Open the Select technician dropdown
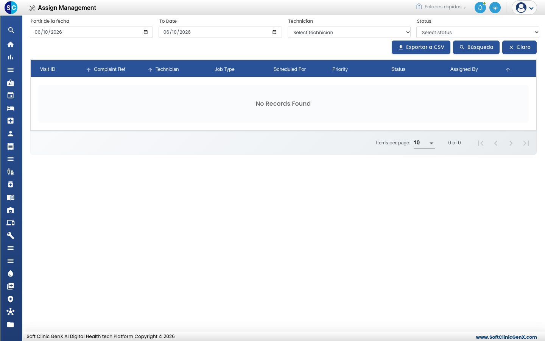545x341 pixels. pyautogui.click(x=349, y=32)
